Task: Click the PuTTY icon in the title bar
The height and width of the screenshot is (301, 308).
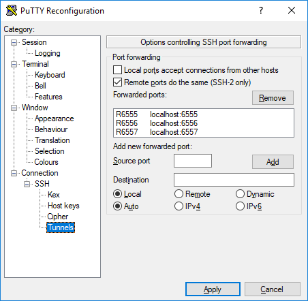Action: (12, 10)
